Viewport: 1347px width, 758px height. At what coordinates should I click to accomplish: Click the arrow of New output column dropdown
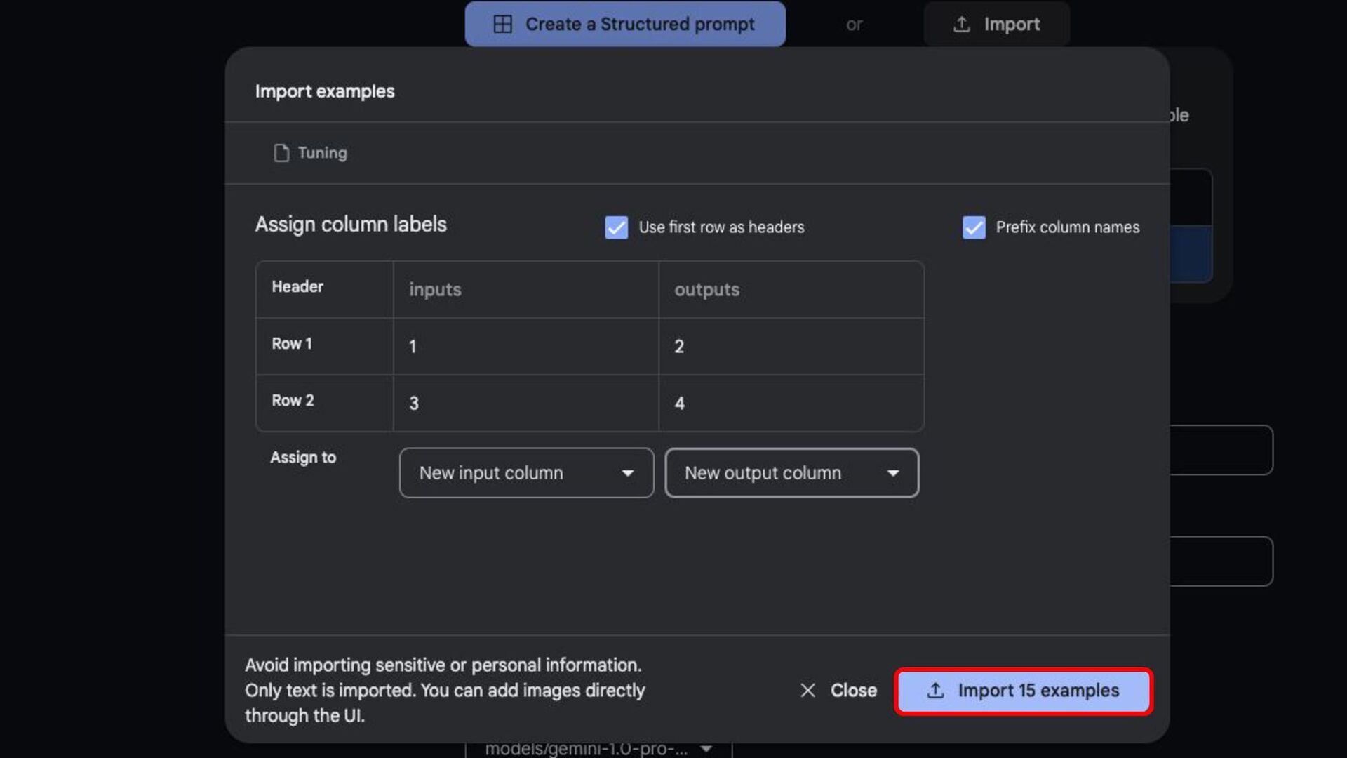pos(892,474)
